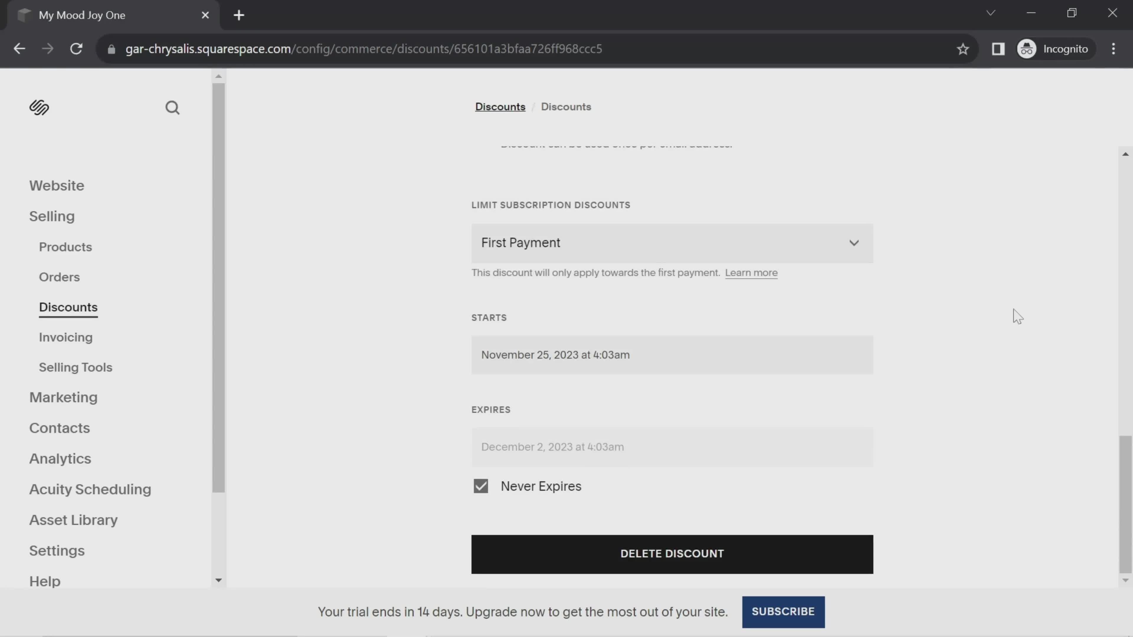Open Settings in the sidebar
Viewport: 1133px width, 637px height.
(x=57, y=551)
